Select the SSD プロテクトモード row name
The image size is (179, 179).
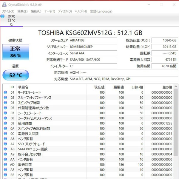[x=31, y=144]
